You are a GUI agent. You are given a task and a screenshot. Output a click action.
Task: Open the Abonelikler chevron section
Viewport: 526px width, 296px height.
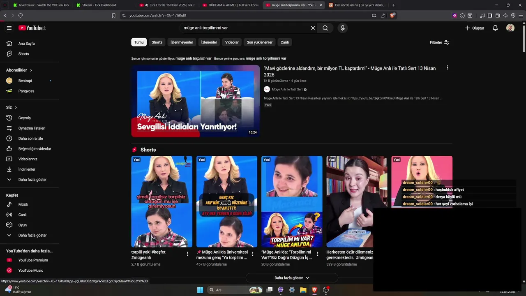click(19, 70)
